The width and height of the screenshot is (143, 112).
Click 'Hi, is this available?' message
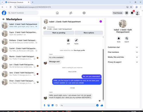coord(56,57)
